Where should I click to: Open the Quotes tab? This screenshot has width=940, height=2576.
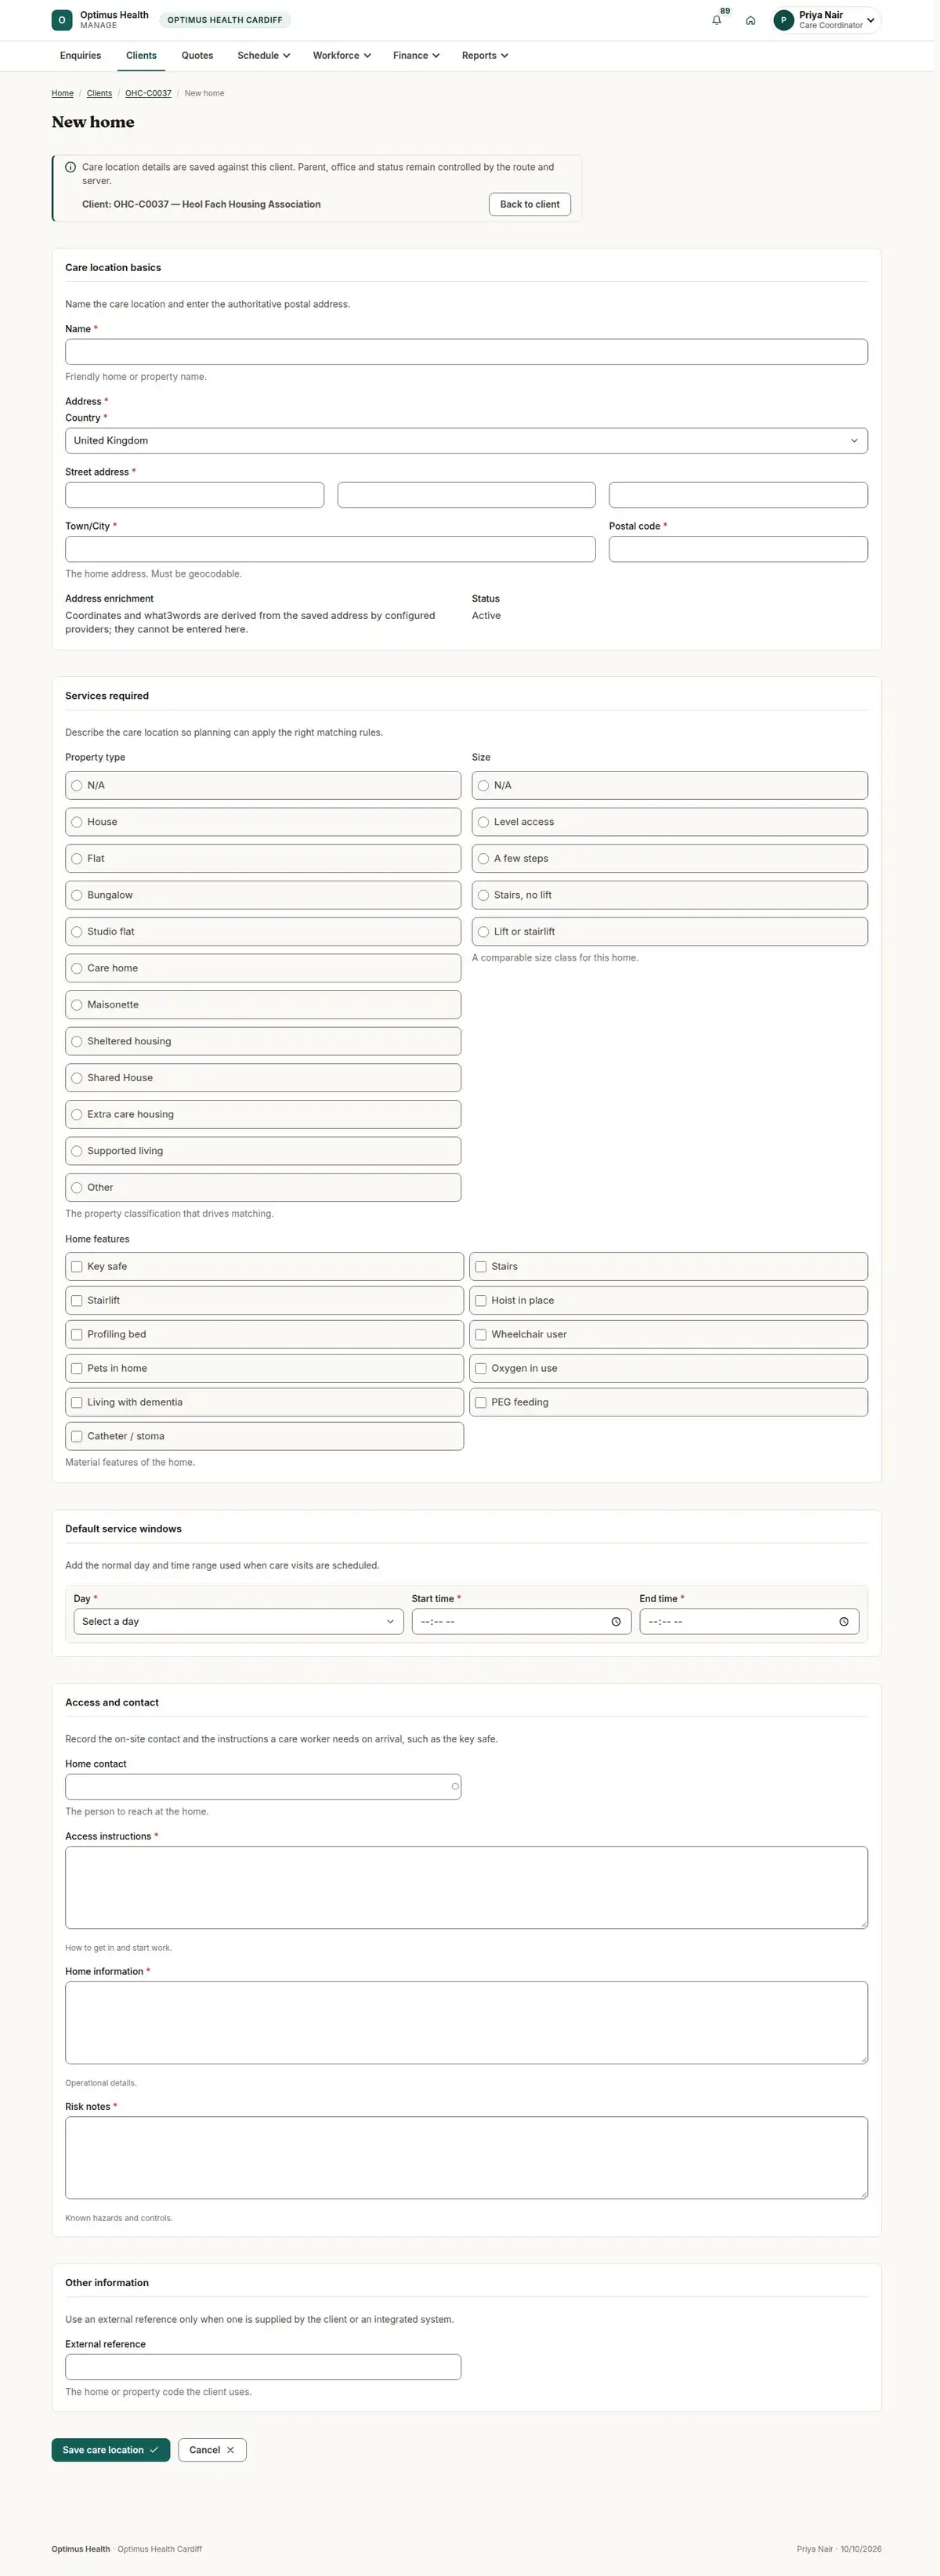(x=197, y=56)
